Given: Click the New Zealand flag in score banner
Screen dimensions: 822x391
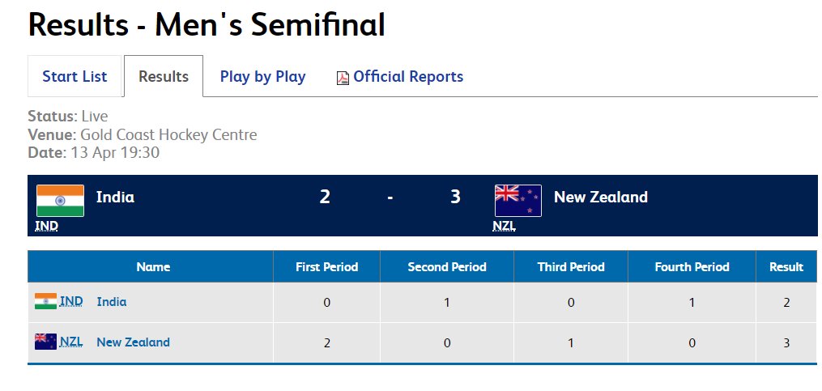Looking at the screenshot, I should (518, 201).
